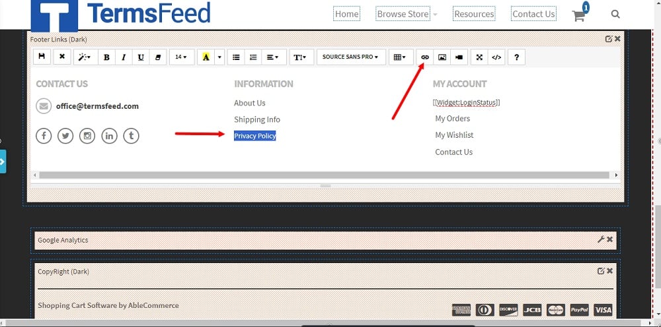Image resolution: width=661 pixels, height=327 pixels.
Task: Expand the blue side panel arrow tab
Action: coord(3,162)
